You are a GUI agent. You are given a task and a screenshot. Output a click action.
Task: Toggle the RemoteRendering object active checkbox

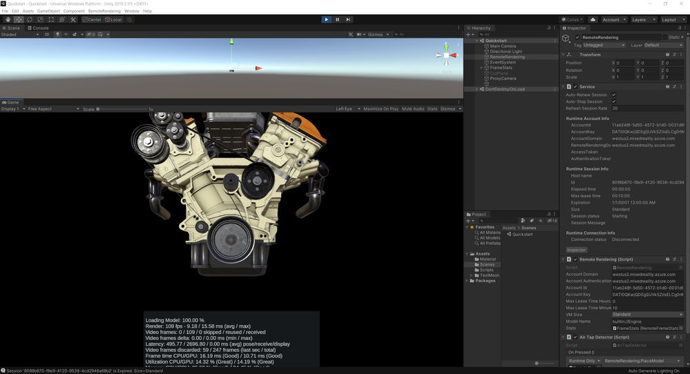click(577, 37)
